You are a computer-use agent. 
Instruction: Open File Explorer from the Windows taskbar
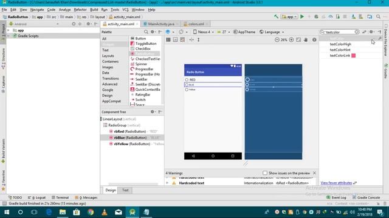tap(63, 212)
